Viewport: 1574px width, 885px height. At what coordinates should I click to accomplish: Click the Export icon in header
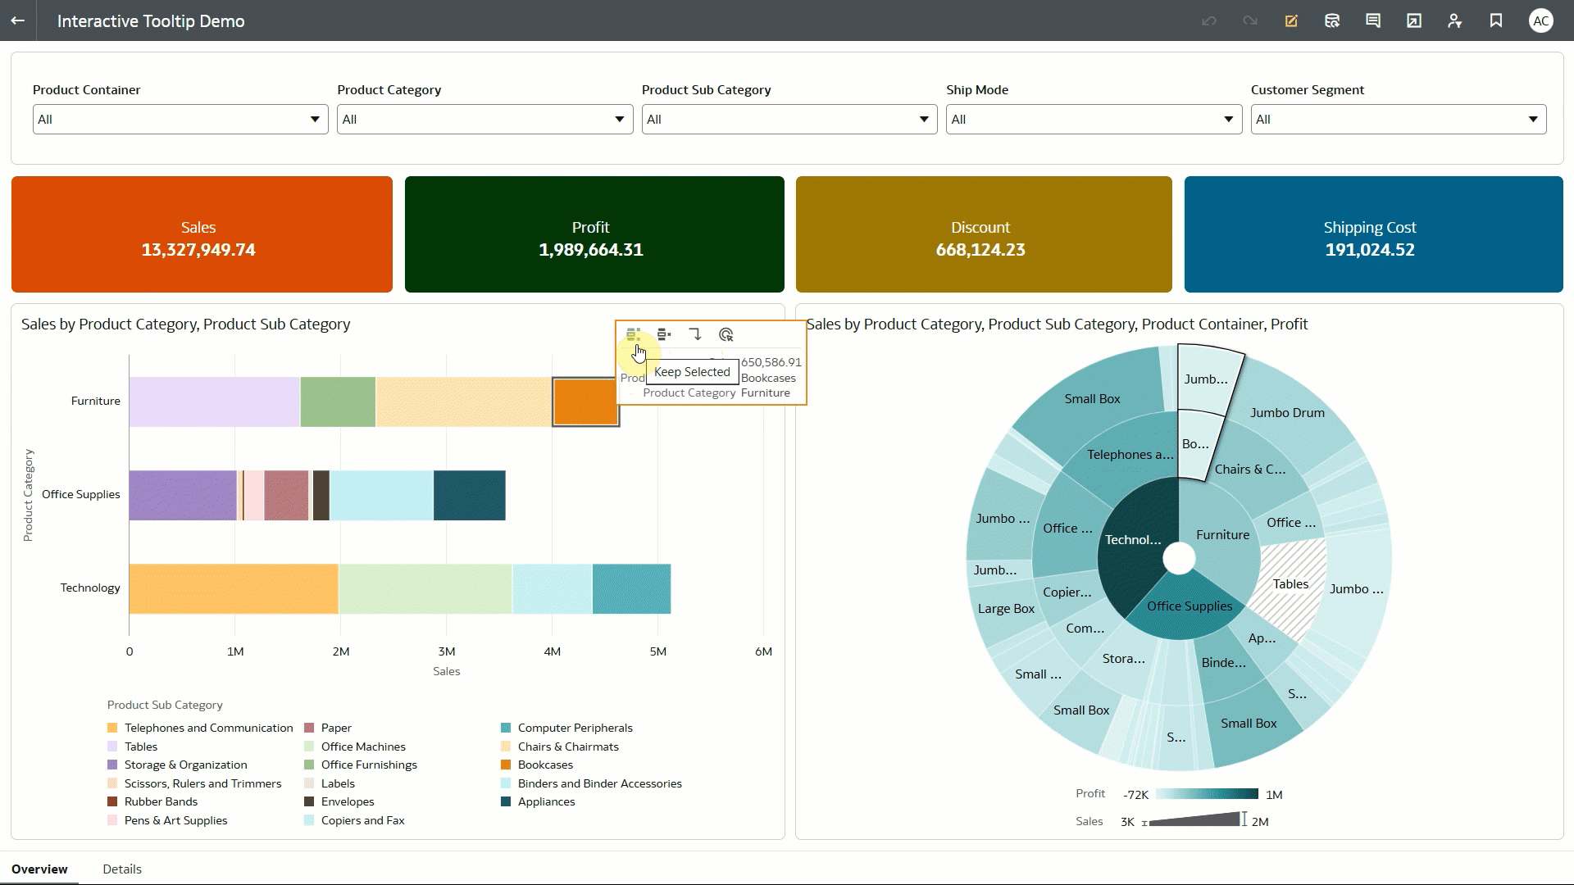point(1414,20)
